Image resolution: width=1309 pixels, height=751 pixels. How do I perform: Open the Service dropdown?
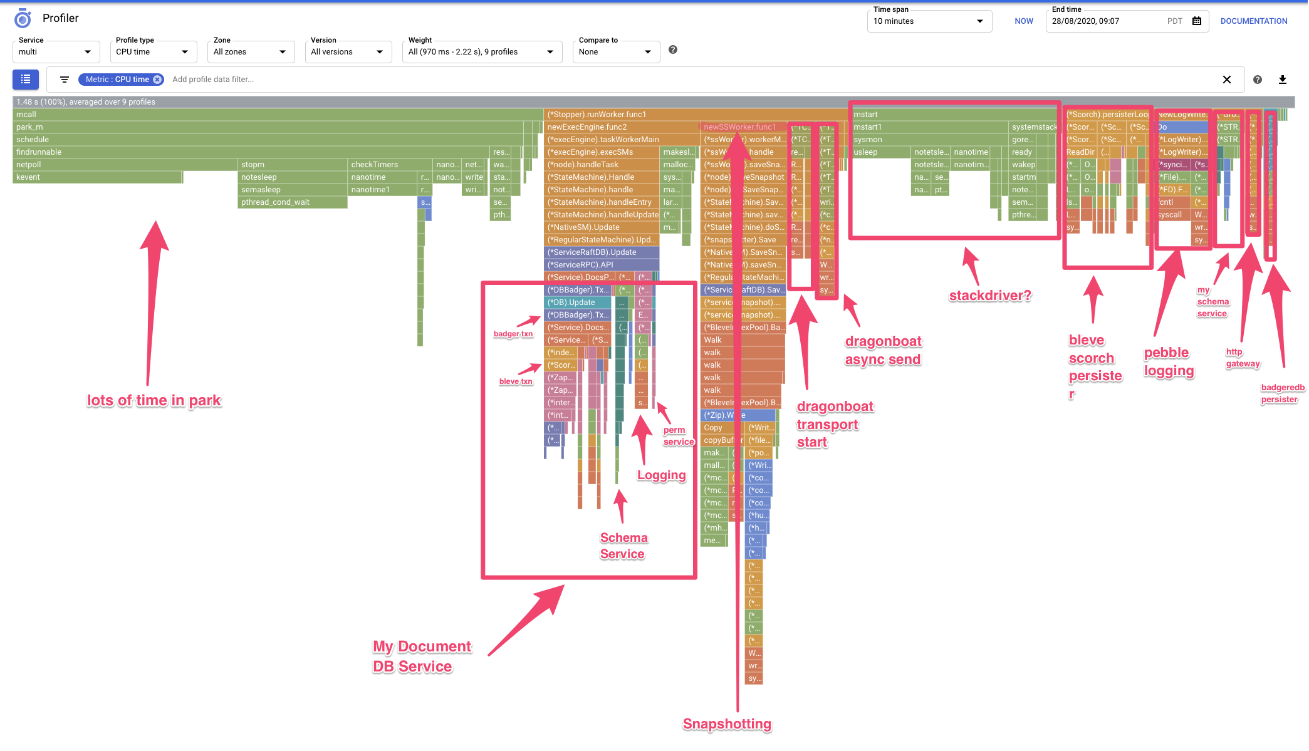coord(90,52)
